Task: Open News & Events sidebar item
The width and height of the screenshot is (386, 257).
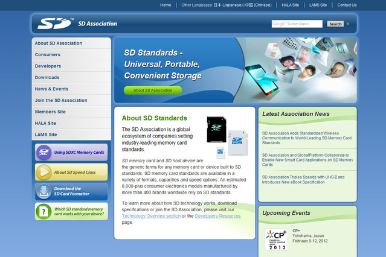Action: [71, 89]
